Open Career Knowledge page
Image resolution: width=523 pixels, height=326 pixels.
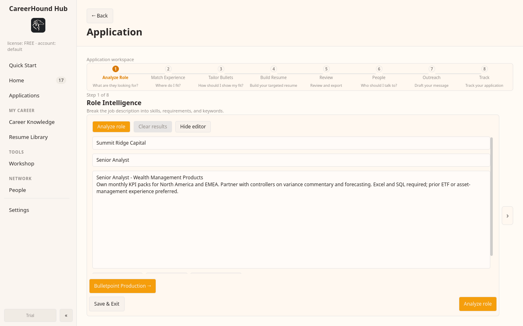[x=37, y=122]
